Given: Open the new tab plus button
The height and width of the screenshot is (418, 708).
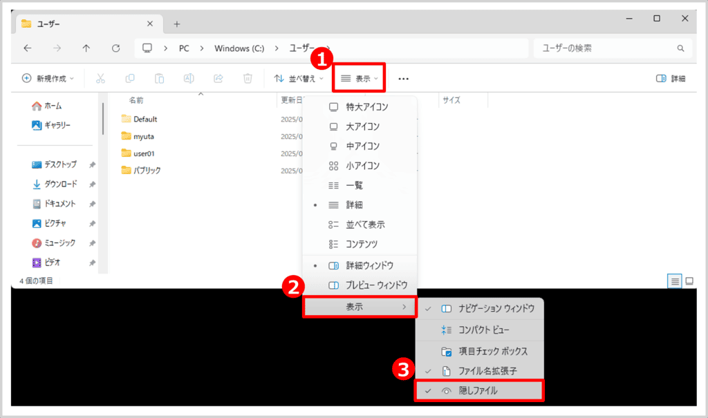Looking at the screenshot, I should (x=176, y=24).
